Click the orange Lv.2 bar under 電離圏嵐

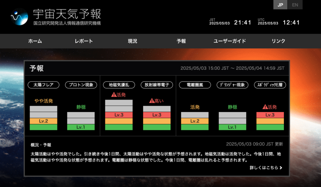click(195, 121)
